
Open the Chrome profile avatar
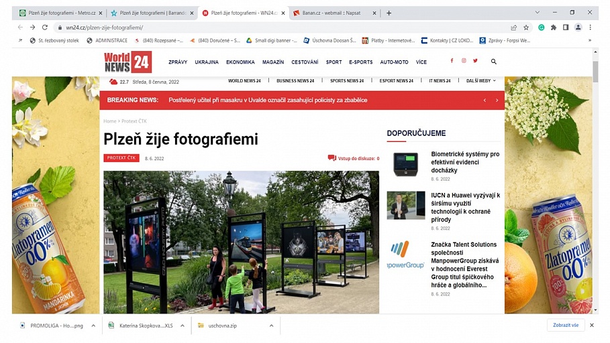tap(578, 27)
